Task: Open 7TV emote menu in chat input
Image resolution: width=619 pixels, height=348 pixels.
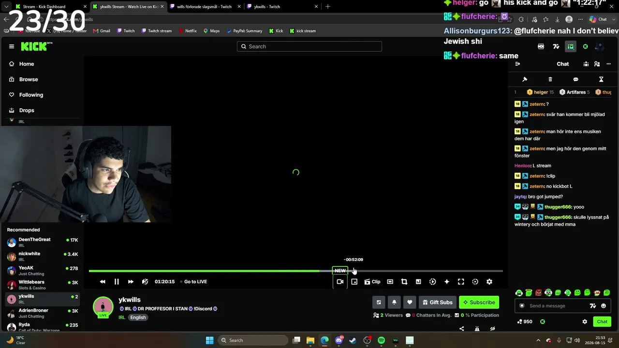Action: pos(593,305)
